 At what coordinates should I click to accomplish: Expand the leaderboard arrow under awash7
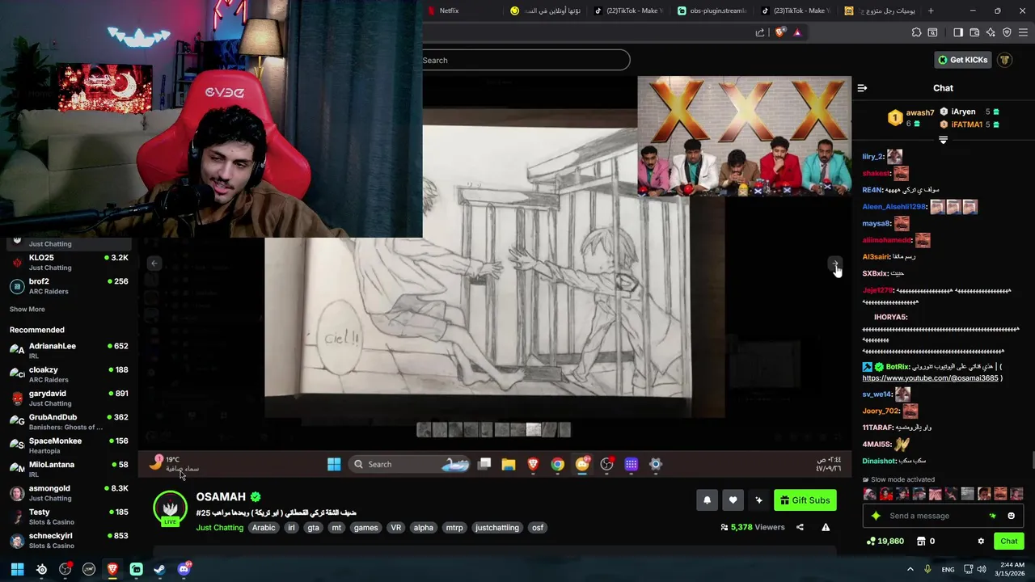point(943,140)
